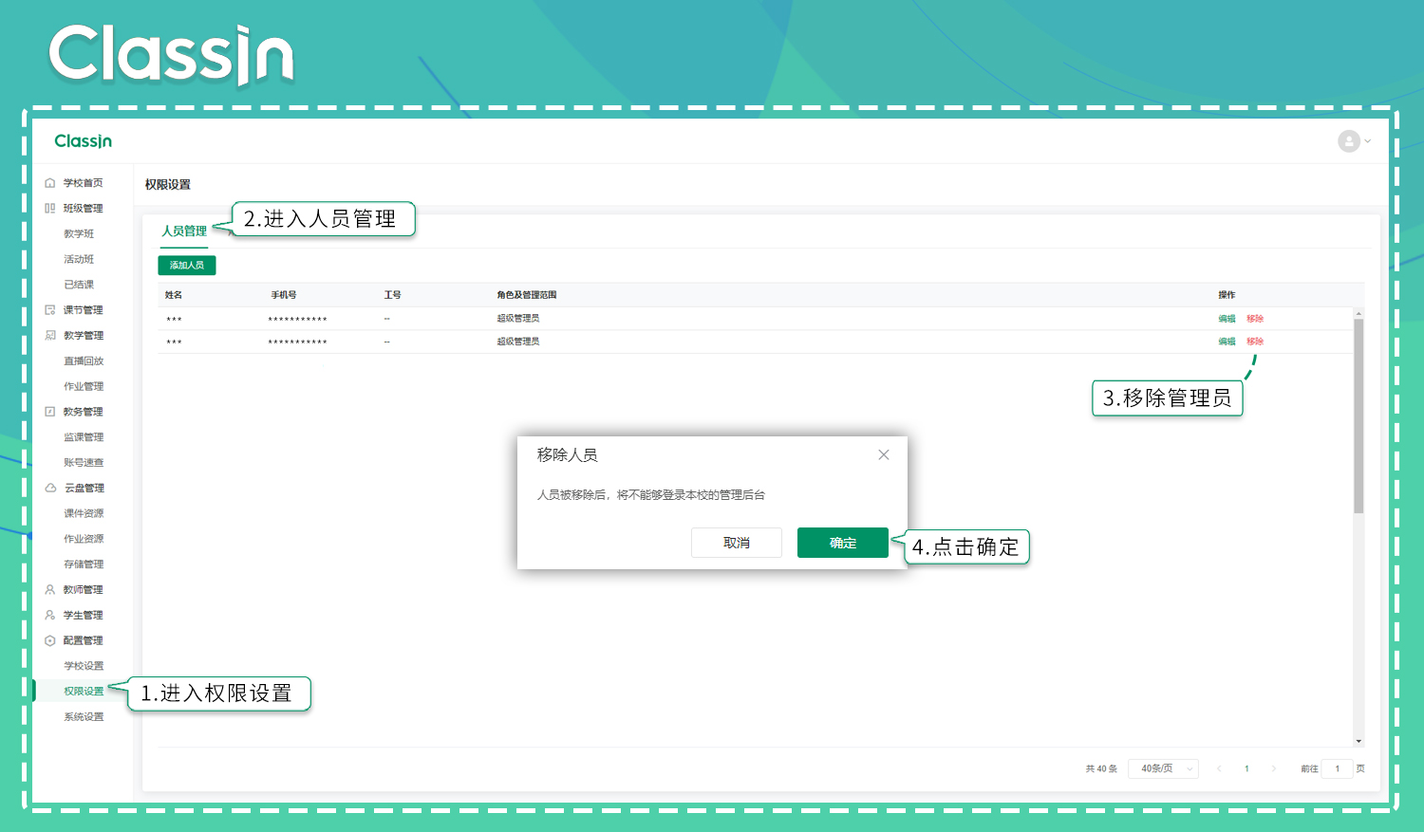Viewport: 1424px width, 832px height.
Task: Click 移除 in the first staff row
Action: [1255, 319]
